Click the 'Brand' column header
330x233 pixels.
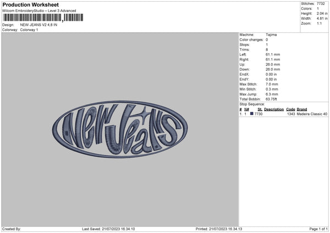(302, 109)
